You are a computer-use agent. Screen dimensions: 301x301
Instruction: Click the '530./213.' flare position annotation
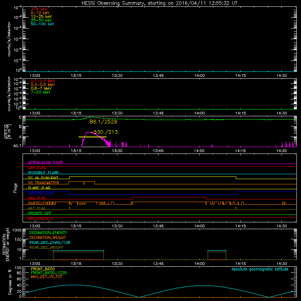pos(106,132)
